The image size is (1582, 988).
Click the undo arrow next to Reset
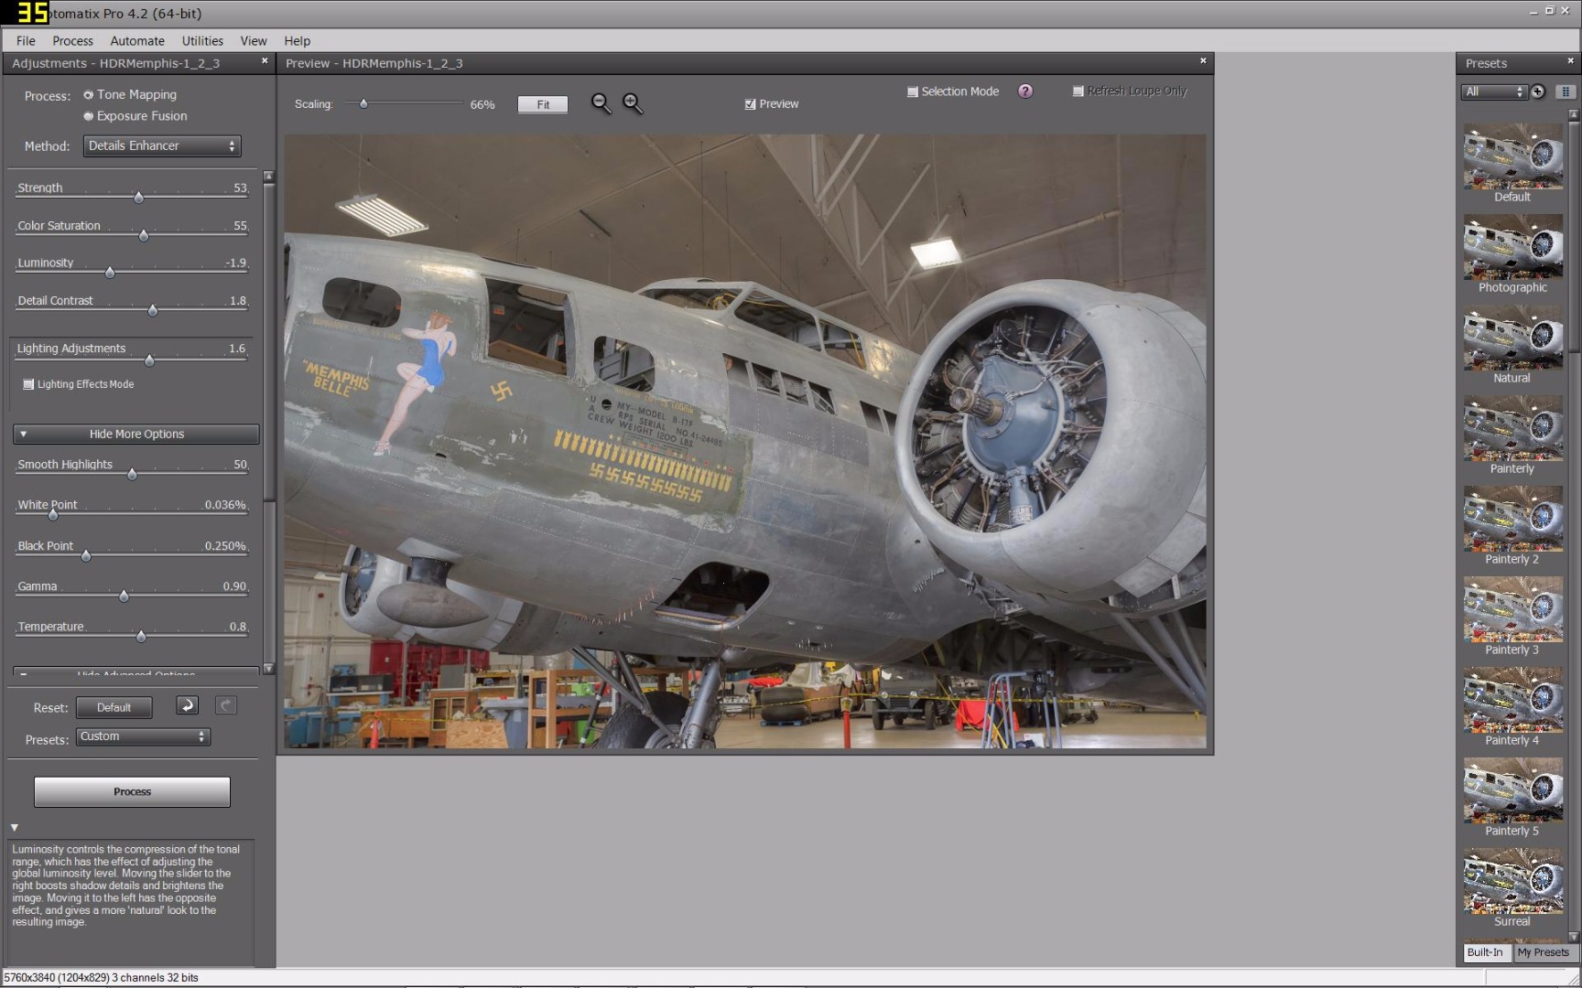pyautogui.click(x=188, y=705)
